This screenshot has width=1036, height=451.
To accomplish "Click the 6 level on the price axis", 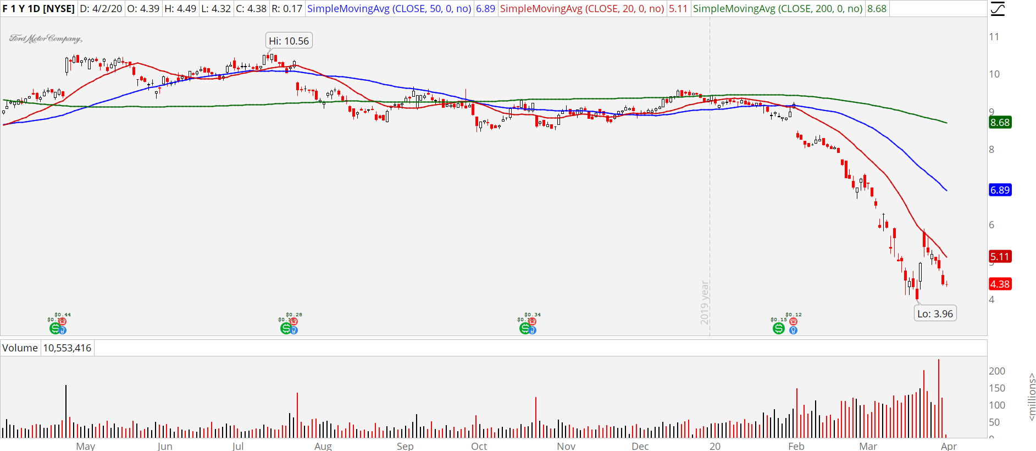I will pyautogui.click(x=991, y=224).
